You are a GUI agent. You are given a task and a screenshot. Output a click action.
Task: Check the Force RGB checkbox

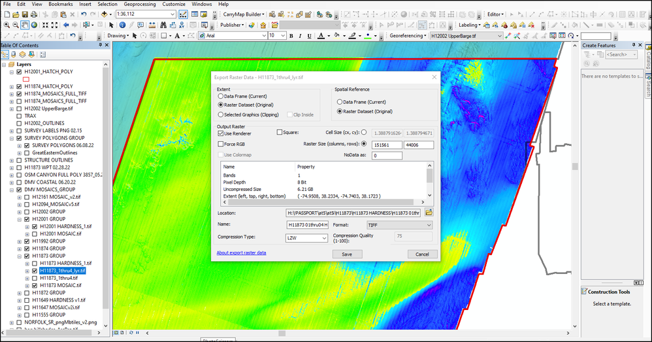(220, 144)
